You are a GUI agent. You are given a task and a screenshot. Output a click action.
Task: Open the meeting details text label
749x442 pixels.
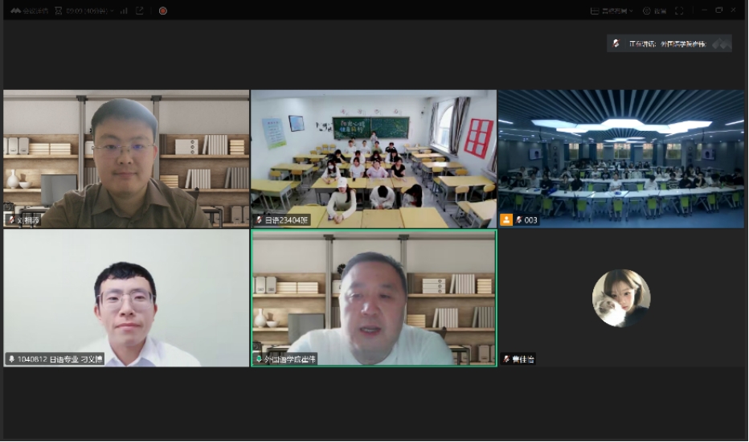[35, 10]
